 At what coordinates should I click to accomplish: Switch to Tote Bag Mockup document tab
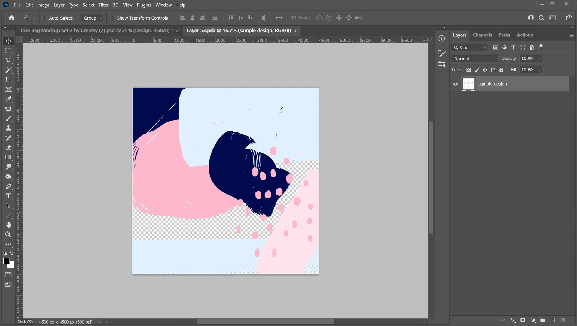click(x=96, y=30)
